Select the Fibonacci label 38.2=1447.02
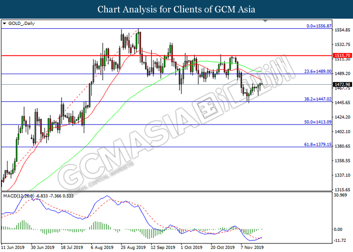Image resolution: width=353 pixels, height=252 pixels. (318, 99)
